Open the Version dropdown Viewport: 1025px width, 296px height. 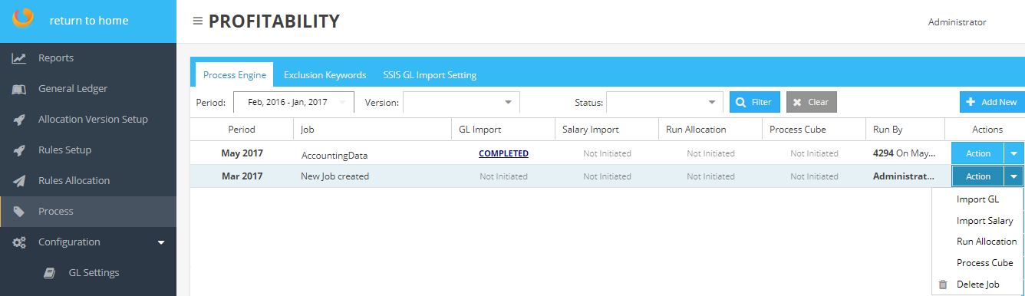pyautogui.click(x=461, y=102)
